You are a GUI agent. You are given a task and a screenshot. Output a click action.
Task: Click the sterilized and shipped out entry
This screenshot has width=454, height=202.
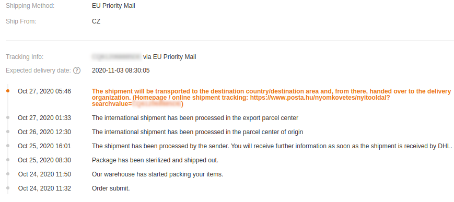tap(155, 160)
